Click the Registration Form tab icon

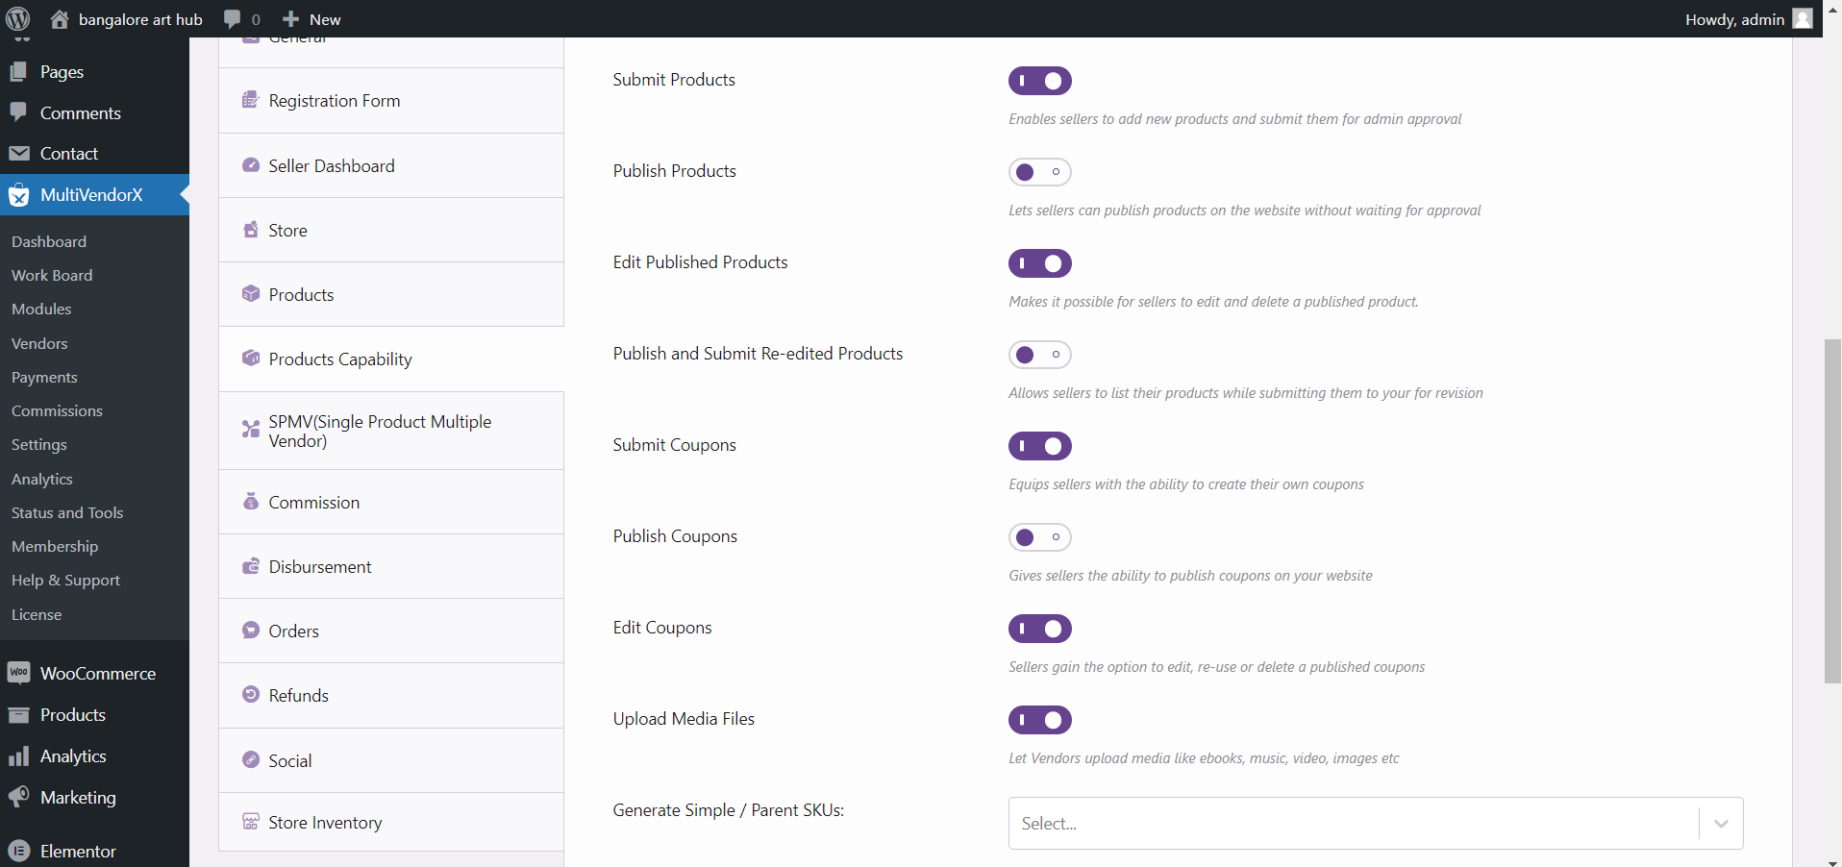coord(251,100)
